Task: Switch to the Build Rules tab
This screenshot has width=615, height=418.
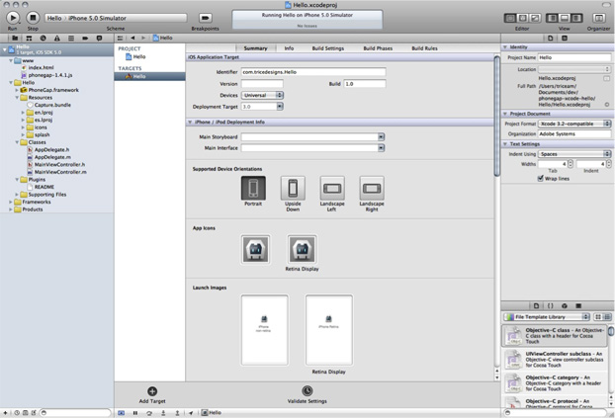Action: coord(424,48)
